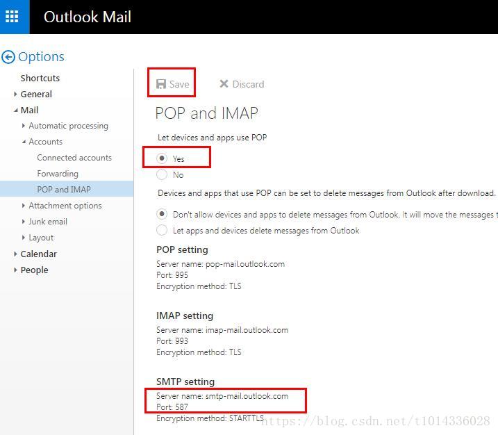Click the Save floppy disk icon

[x=161, y=84]
